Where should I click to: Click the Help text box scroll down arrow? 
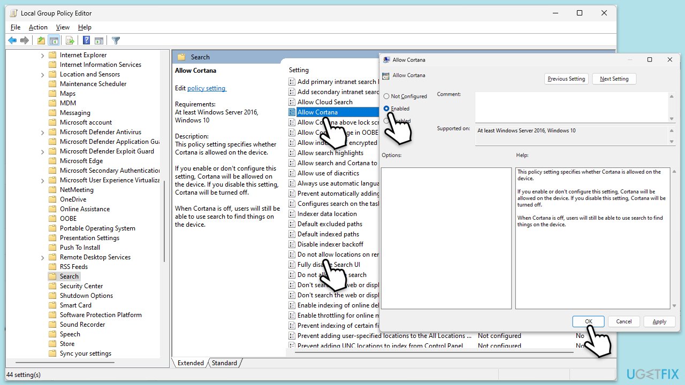coord(673,305)
